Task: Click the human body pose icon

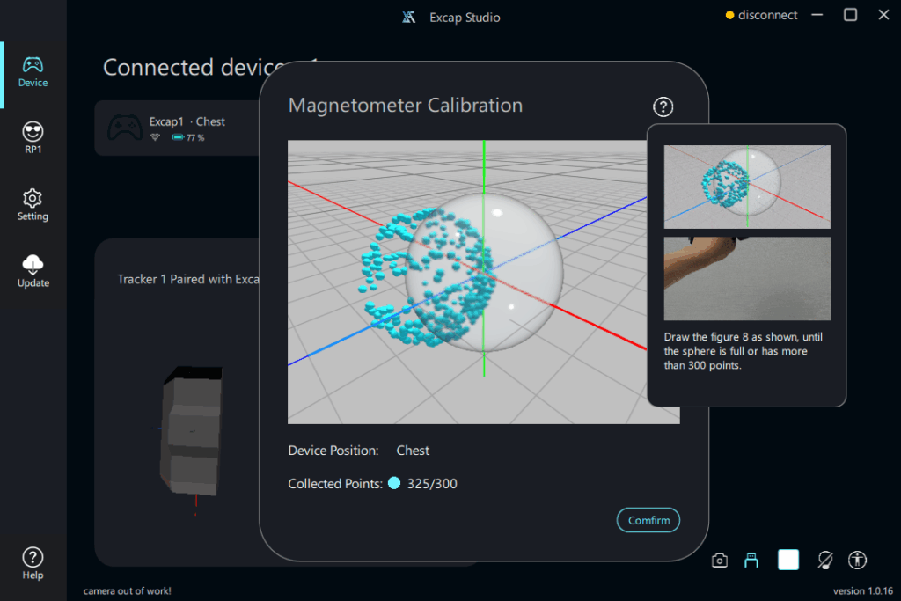Action: [x=858, y=560]
